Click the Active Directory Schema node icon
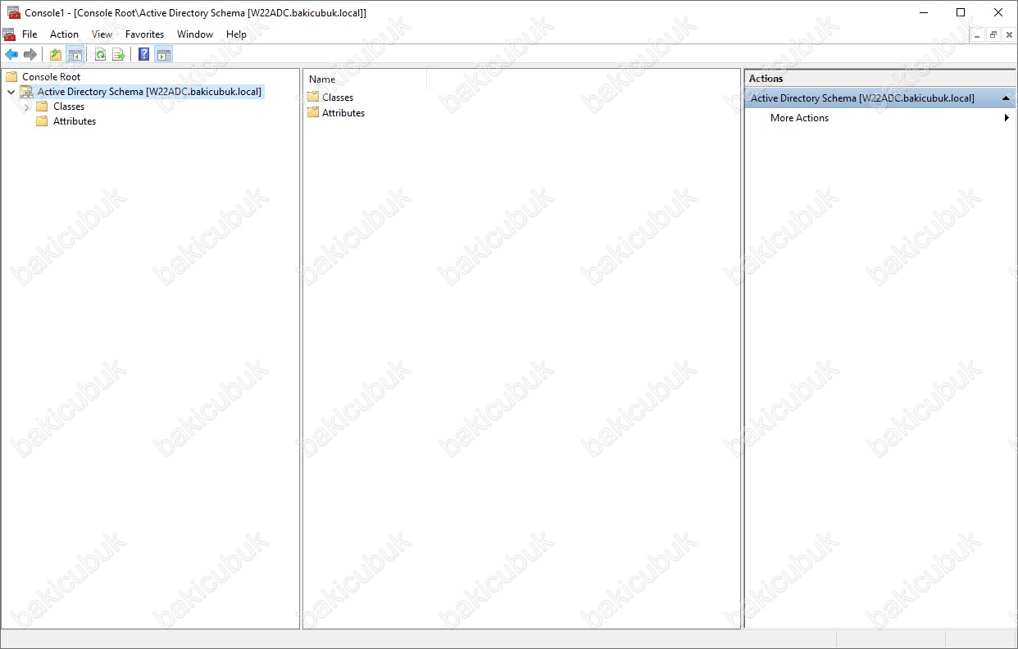Viewport: 1018px width, 649px height. (27, 92)
